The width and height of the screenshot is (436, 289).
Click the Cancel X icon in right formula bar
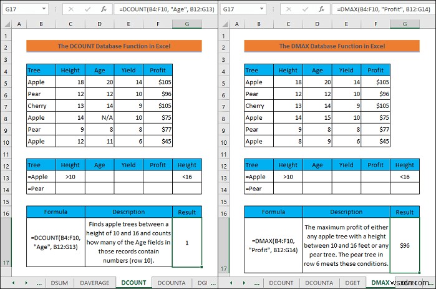(x=289, y=9)
